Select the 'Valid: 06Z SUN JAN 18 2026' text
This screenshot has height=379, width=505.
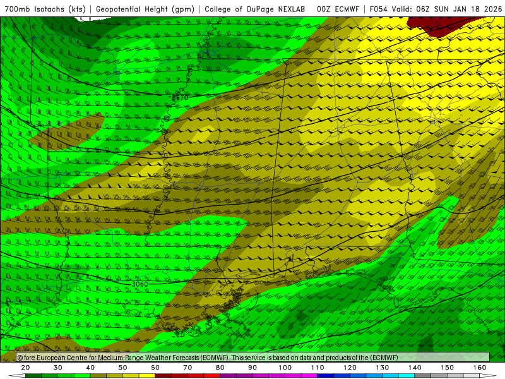tap(447, 9)
